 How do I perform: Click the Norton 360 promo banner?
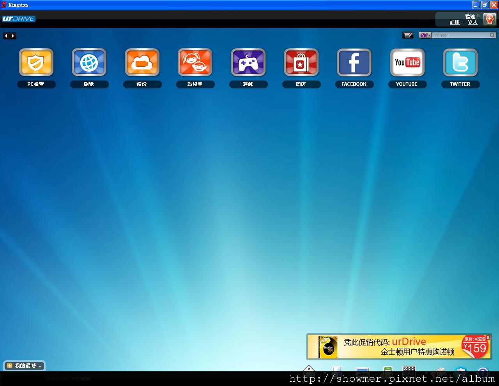(x=399, y=346)
